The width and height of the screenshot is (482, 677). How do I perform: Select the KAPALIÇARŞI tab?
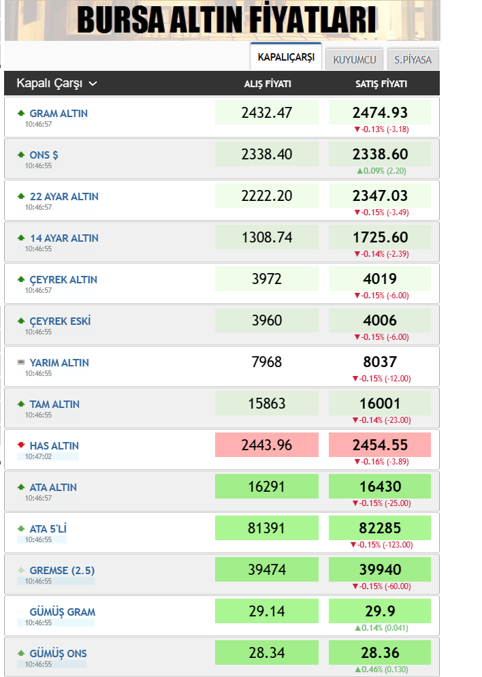pos(286,58)
